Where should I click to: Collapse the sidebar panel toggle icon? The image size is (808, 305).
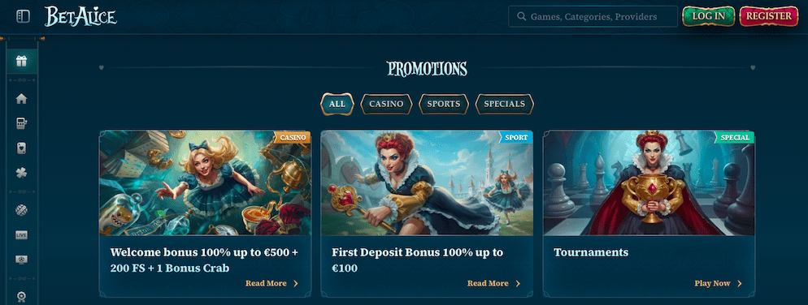pos(24,16)
